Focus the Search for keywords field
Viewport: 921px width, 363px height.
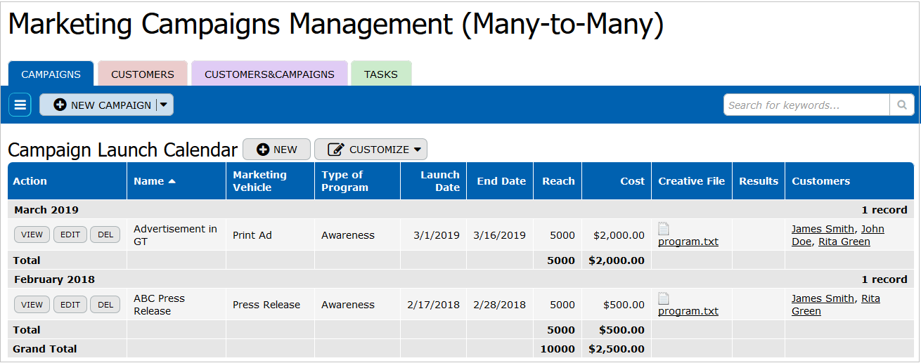pos(806,105)
